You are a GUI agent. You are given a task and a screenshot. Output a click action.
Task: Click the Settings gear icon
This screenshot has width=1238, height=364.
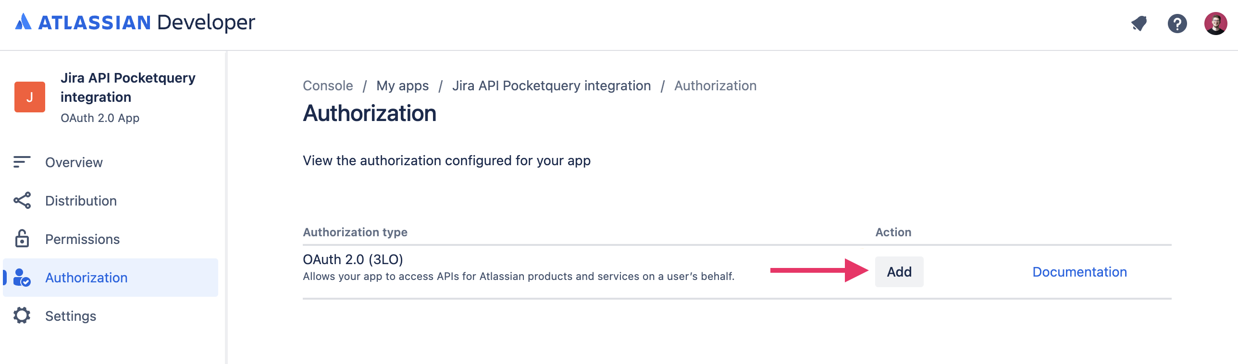pos(21,315)
